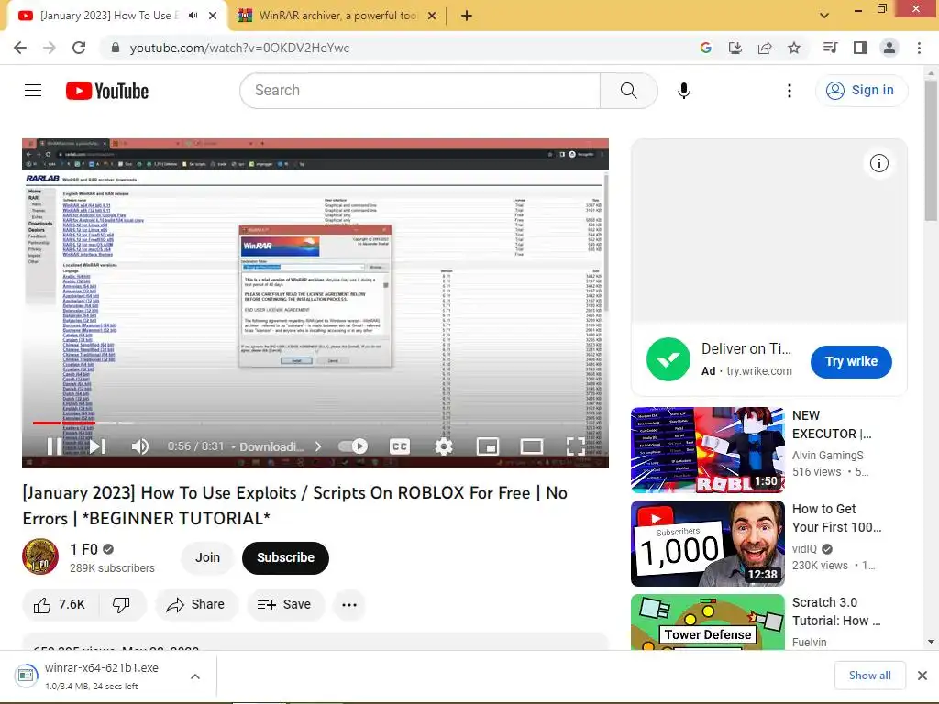Open 1 F0 channel avatar
Viewport: 939px width, 704px height.
[40, 556]
